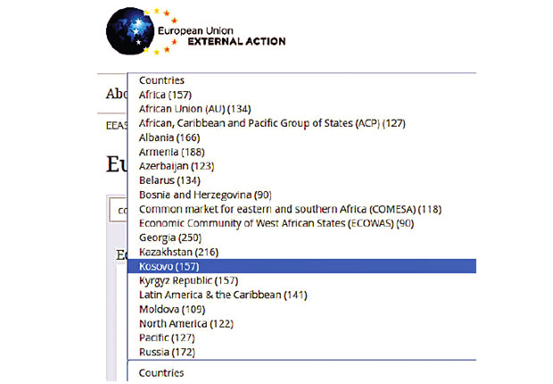Select Armenia (188) from the dropdown
The image size is (553, 384).
point(171,152)
